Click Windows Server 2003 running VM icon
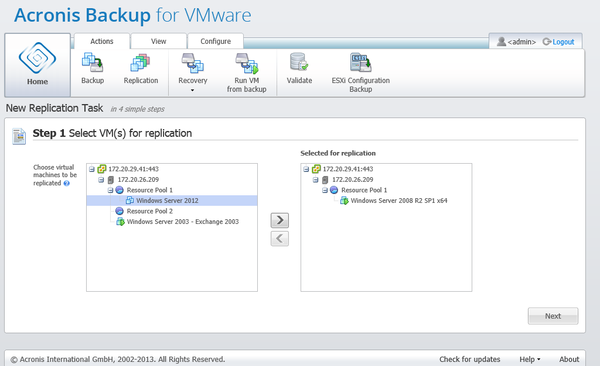The width and height of the screenshot is (600, 366). tap(121, 222)
